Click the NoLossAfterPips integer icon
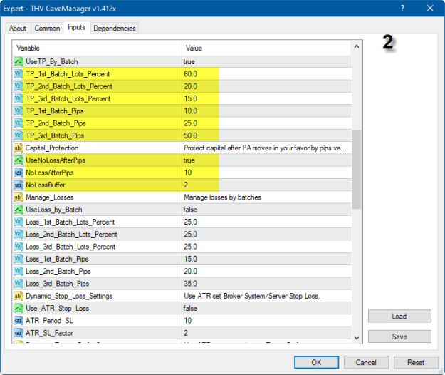Viewport: 445px width, 375px height. click(x=19, y=173)
